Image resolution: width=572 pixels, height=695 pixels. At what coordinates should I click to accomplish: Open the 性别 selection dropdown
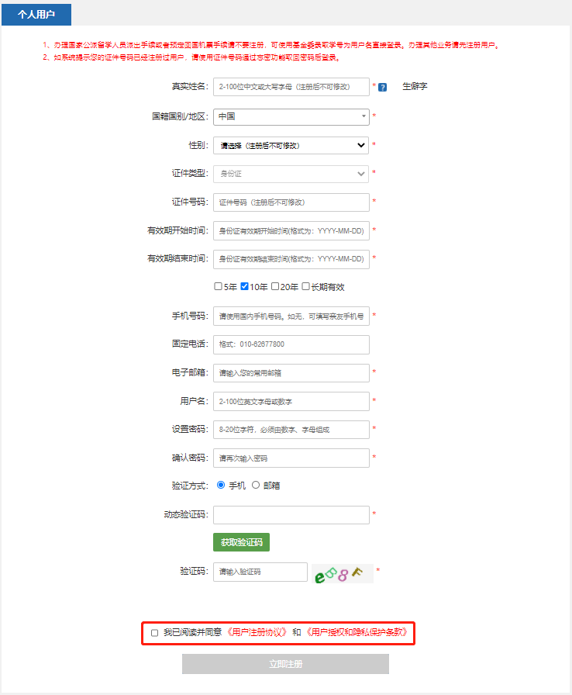tap(291, 145)
